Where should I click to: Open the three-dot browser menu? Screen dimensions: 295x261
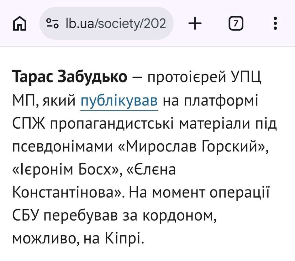(x=275, y=23)
